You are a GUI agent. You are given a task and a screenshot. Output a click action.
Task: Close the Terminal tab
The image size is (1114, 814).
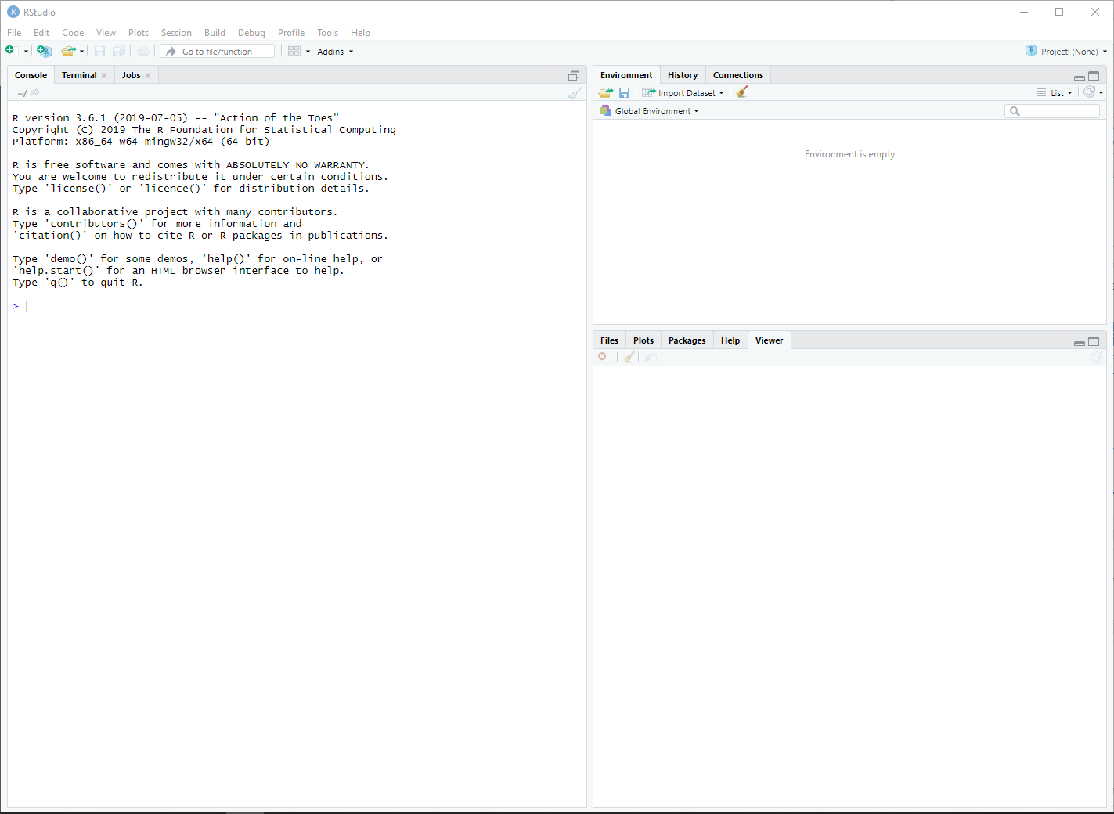104,76
